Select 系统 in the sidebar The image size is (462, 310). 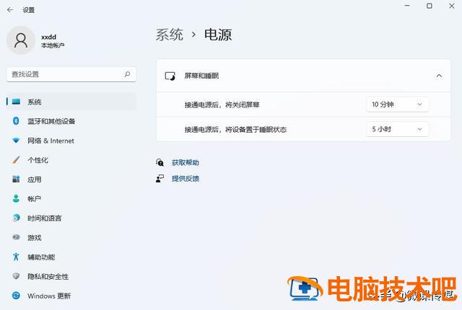point(35,102)
